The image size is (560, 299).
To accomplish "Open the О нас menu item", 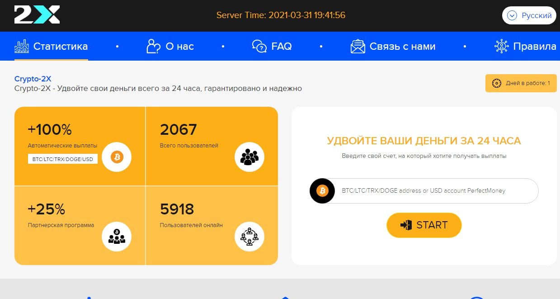I will (170, 46).
